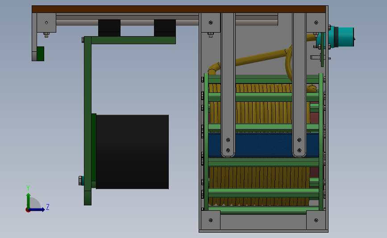This screenshot has width=387, height=238.
Task: Select the screw in the bottom-left frame corner block
Action: pyautogui.click(x=211, y=220)
